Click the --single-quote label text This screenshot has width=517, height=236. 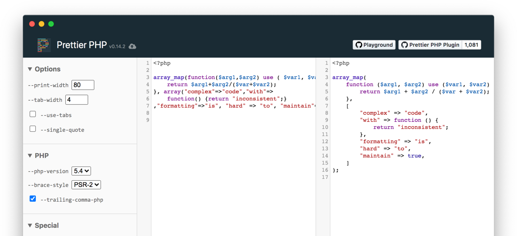[62, 130]
